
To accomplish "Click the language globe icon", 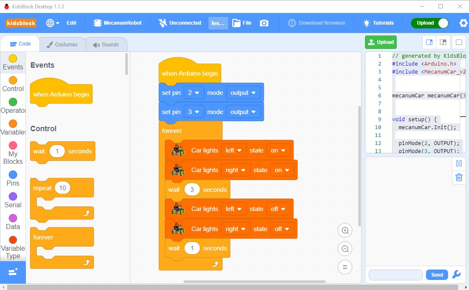I will tap(53, 23).
